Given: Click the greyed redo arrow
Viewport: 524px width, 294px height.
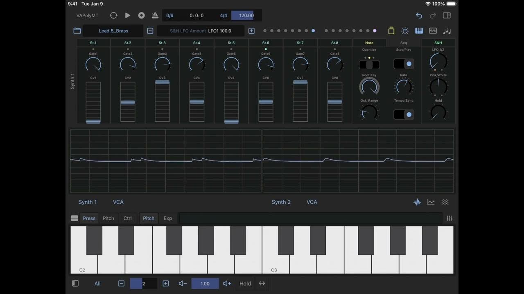Looking at the screenshot, I should coord(433,16).
